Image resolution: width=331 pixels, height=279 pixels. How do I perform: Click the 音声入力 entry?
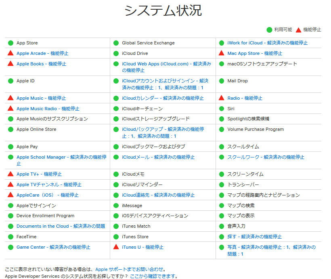coord(236,226)
